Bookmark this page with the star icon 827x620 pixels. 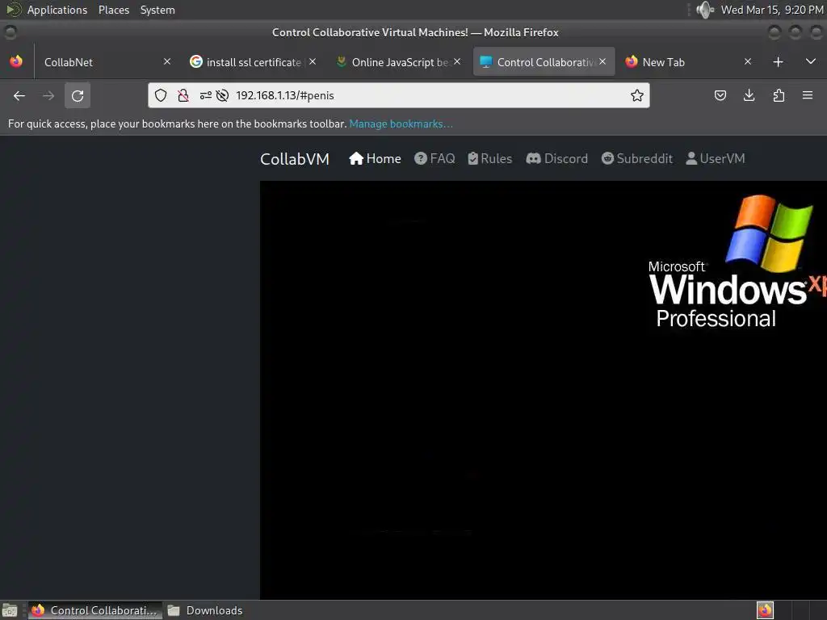637,95
